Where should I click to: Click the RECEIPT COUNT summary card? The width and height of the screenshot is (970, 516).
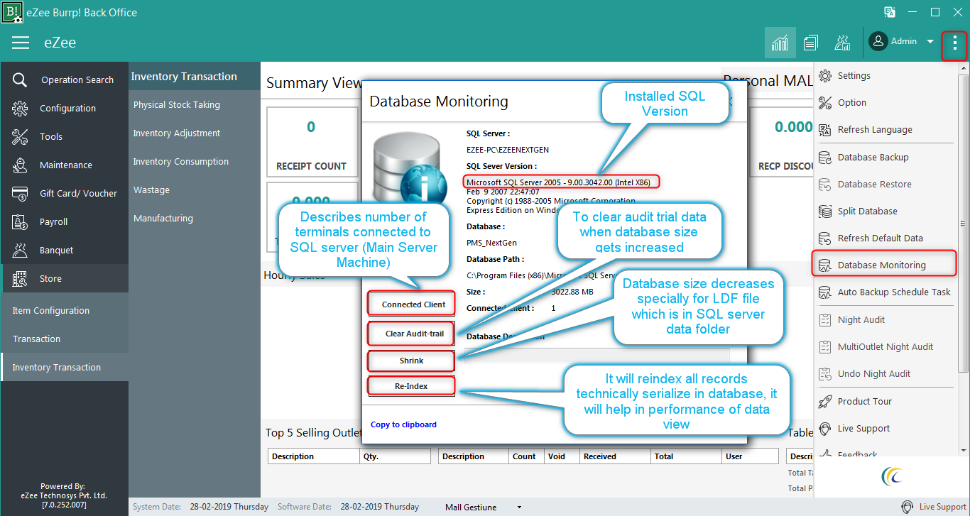pos(312,141)
